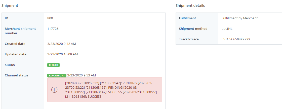Viewport: 282px width, 112px height.
Task: Click the postNL shipment method value
Action: pyautogui.click(x=227, y=29)
